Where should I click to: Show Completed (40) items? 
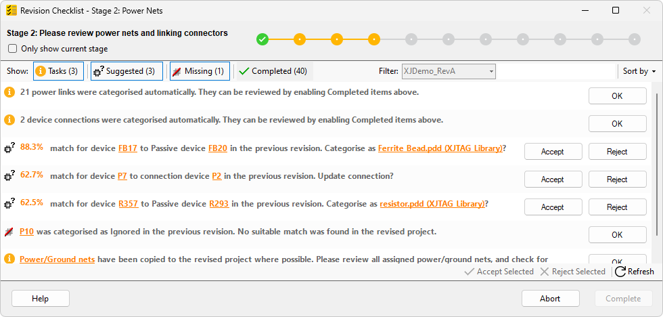coord(273,71)
